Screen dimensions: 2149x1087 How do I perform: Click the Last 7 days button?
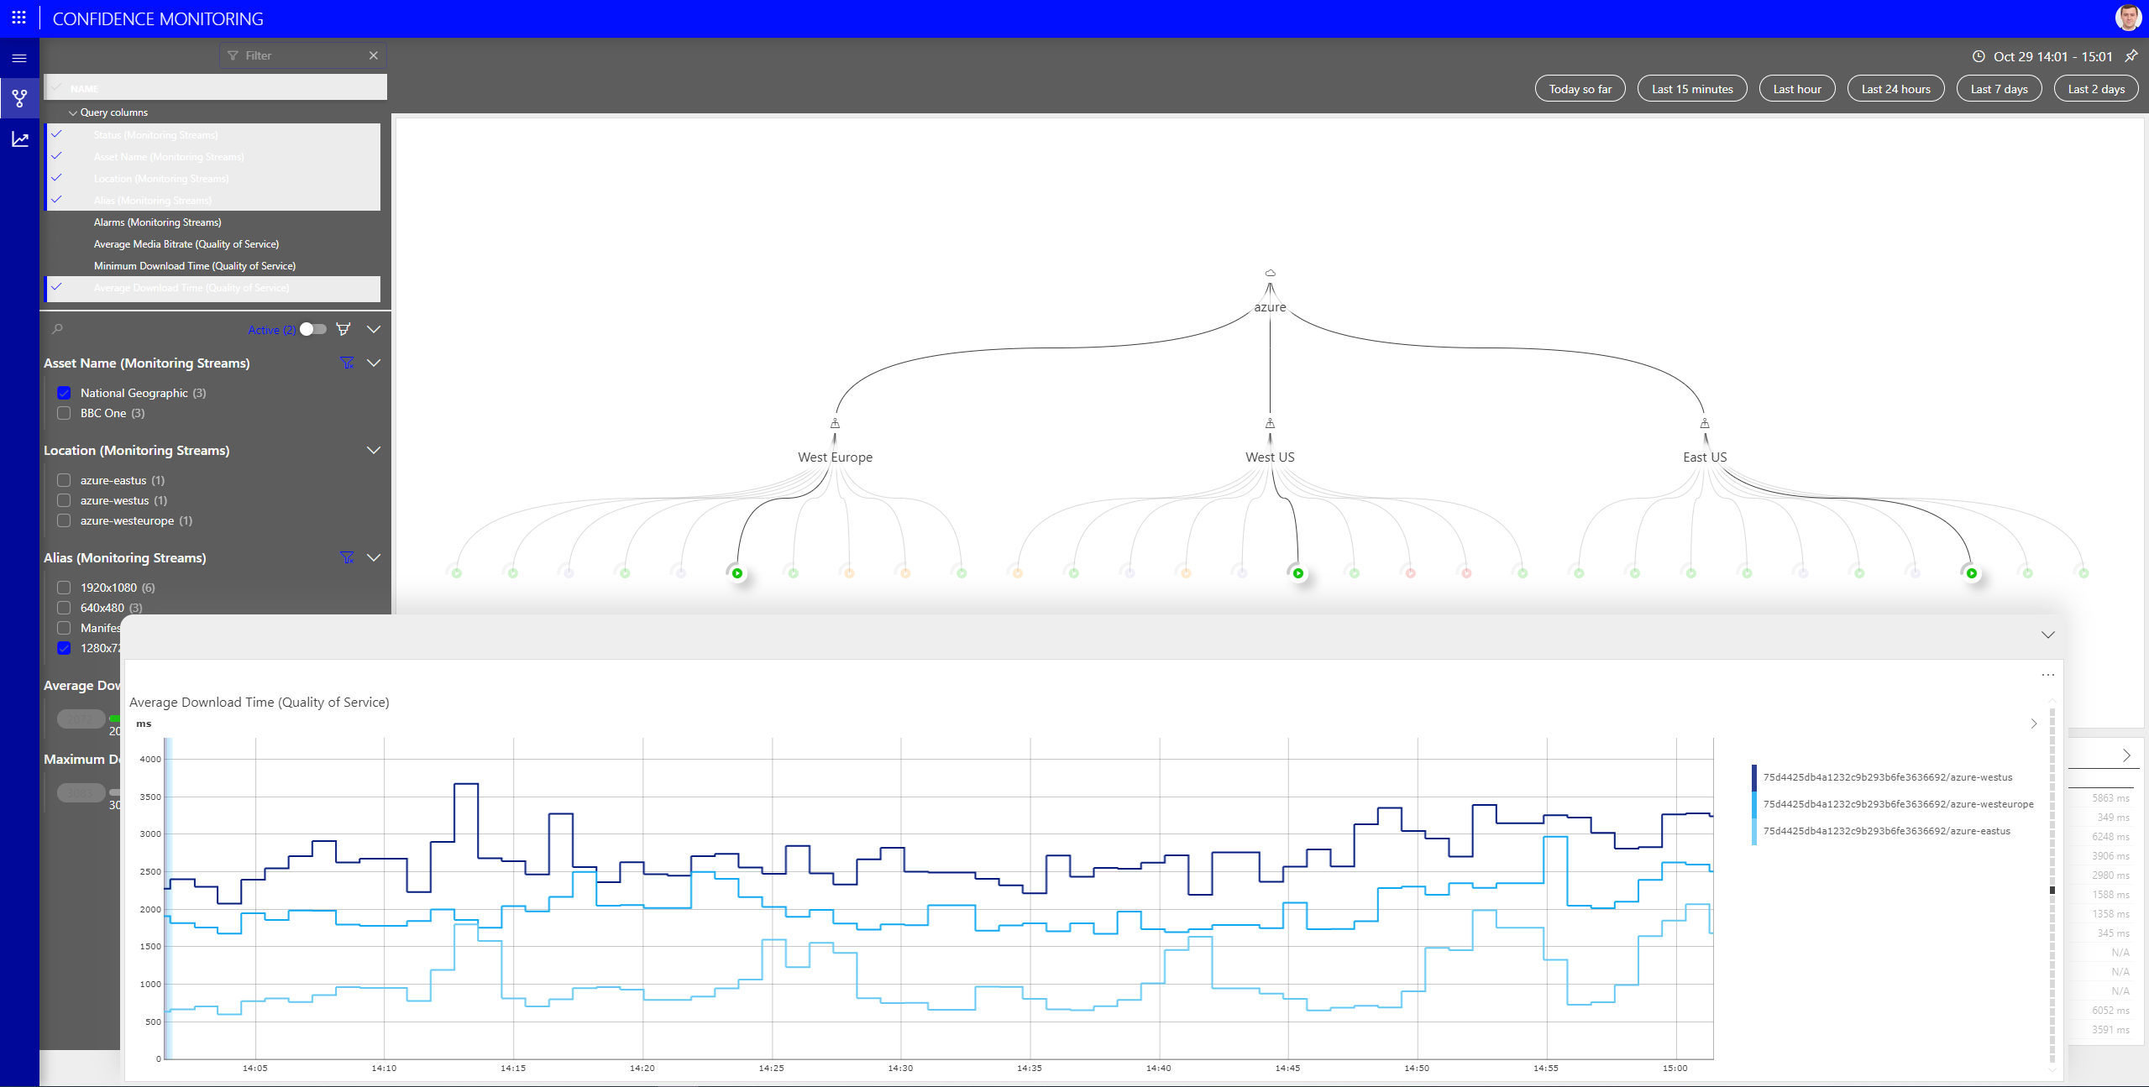coord(1999,88)
